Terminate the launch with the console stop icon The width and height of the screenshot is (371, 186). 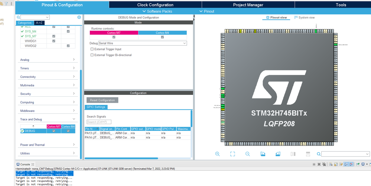314,164
